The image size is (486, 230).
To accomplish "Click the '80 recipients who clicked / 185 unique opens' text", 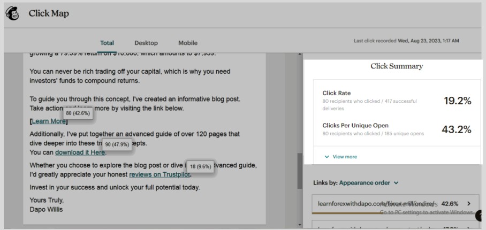I will (x=373, y=134).
